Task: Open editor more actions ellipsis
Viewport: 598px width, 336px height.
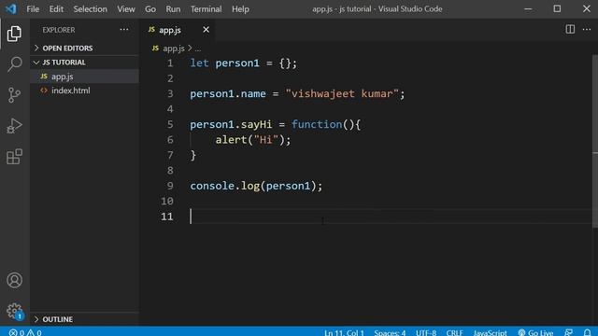Action: (x=587, y=29)
